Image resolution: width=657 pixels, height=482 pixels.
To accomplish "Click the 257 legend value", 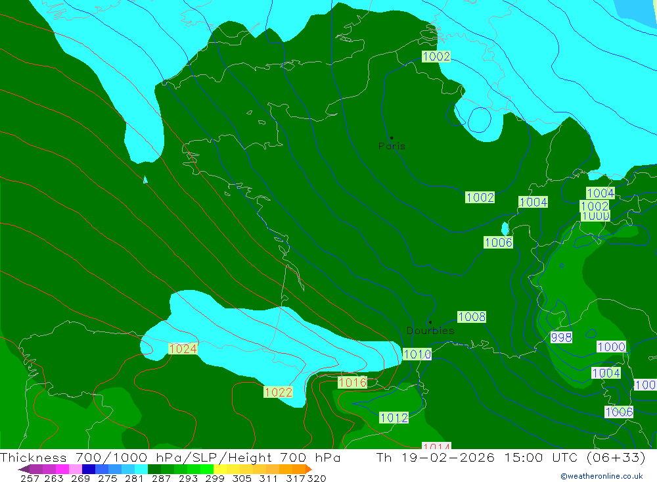I will [x=30, y=479].
